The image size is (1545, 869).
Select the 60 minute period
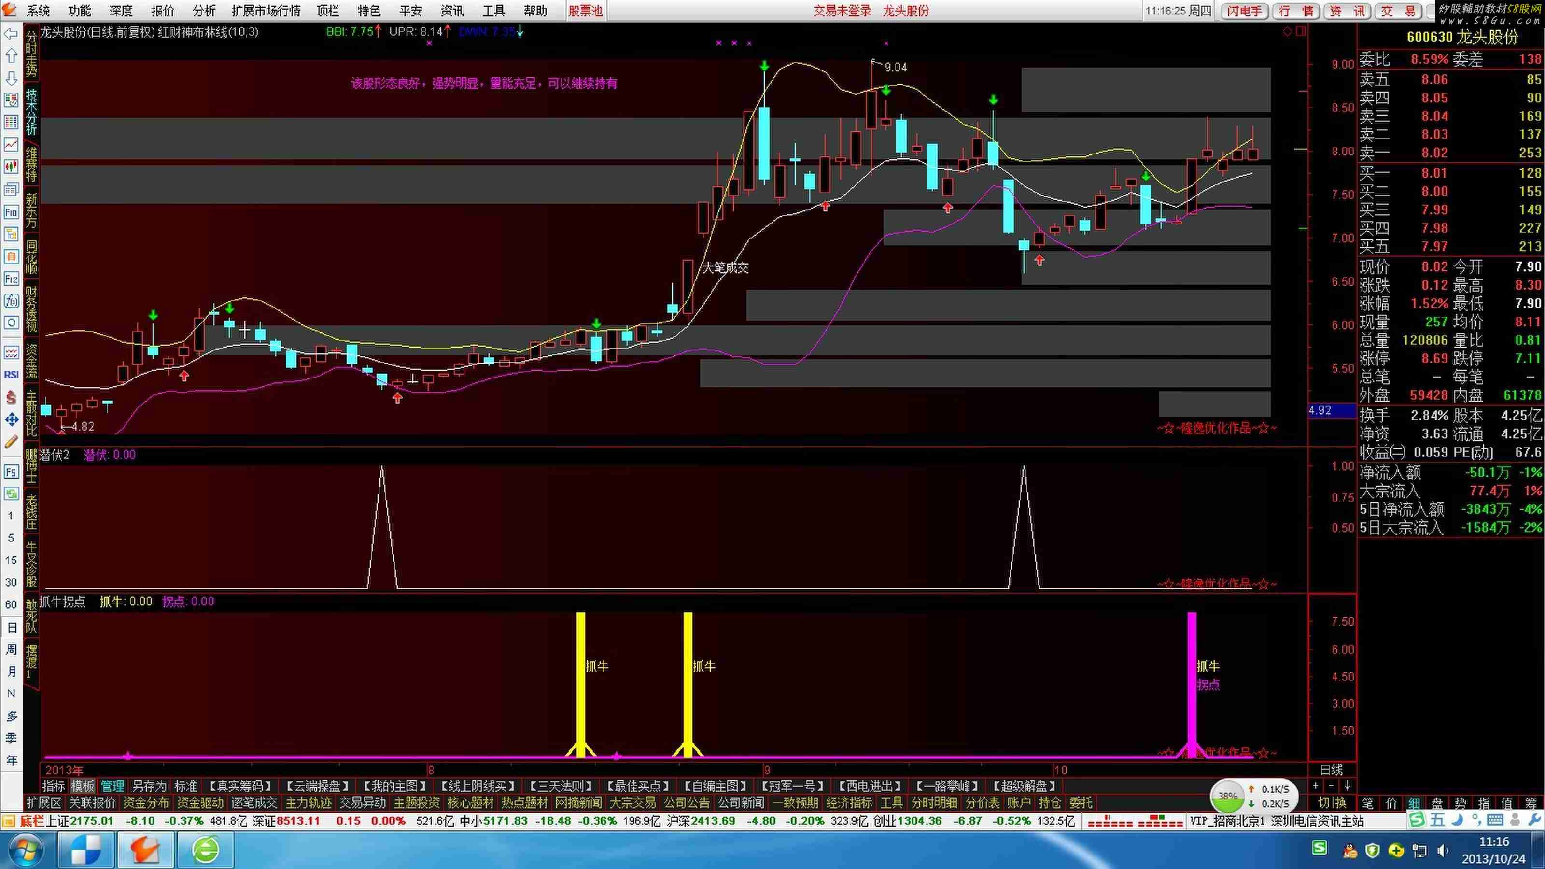pos(11,604)
